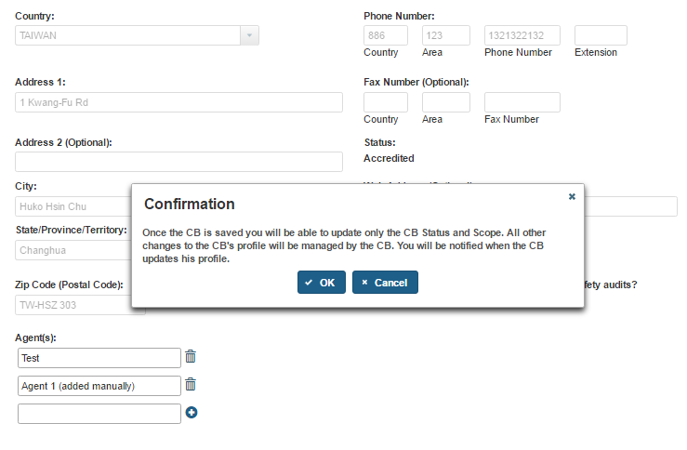Click the Phone Number field
Screen dimensions: 687x450
tap(522, 35)
